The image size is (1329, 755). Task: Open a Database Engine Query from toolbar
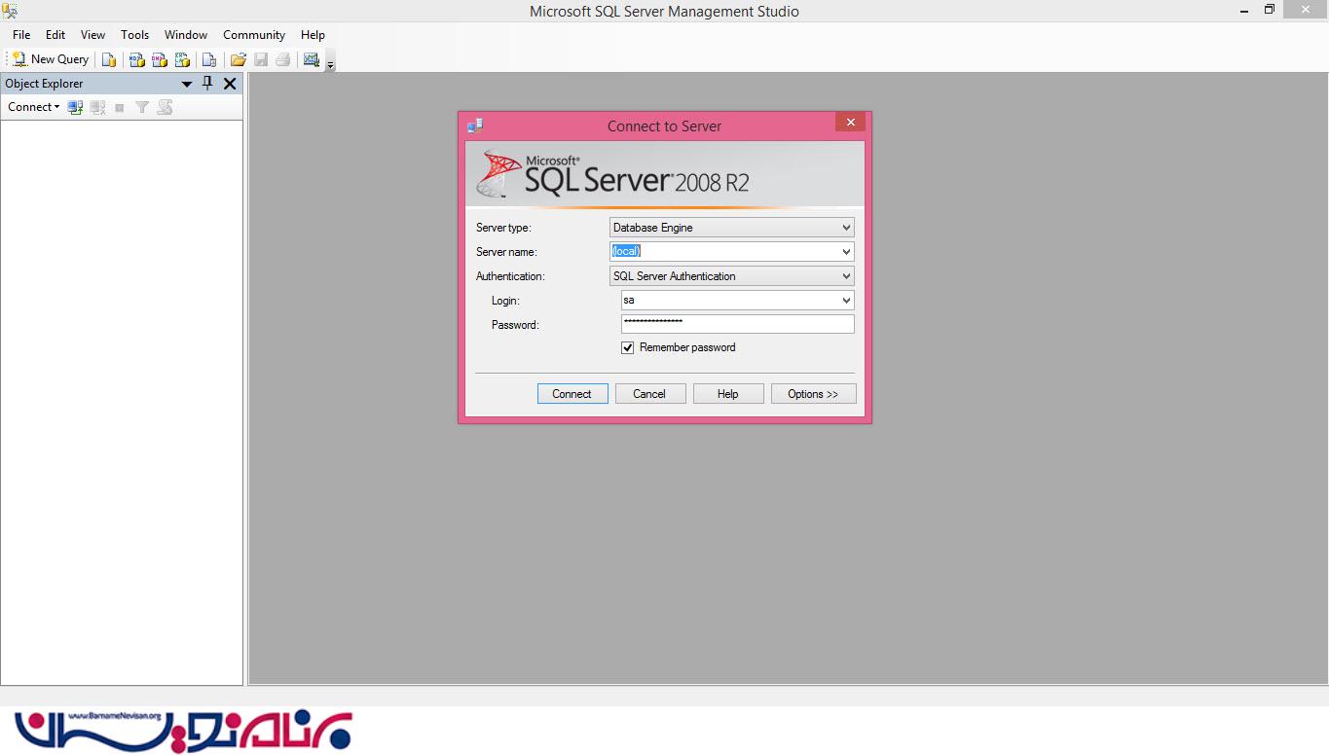pyautogui.click(x=109, y=60)
